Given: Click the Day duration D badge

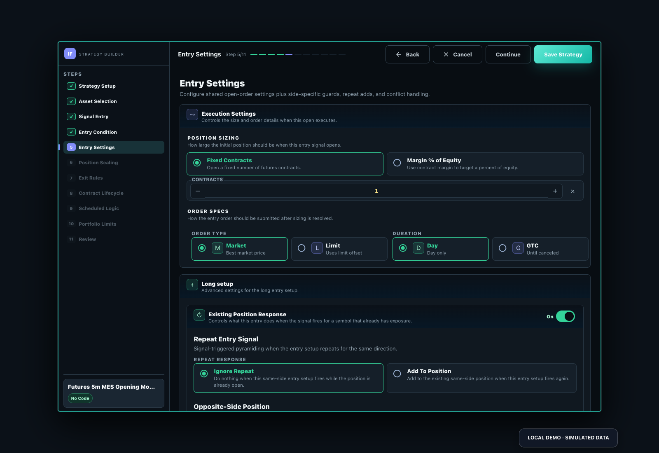Looking at the screenshot, I should point(418,248).
